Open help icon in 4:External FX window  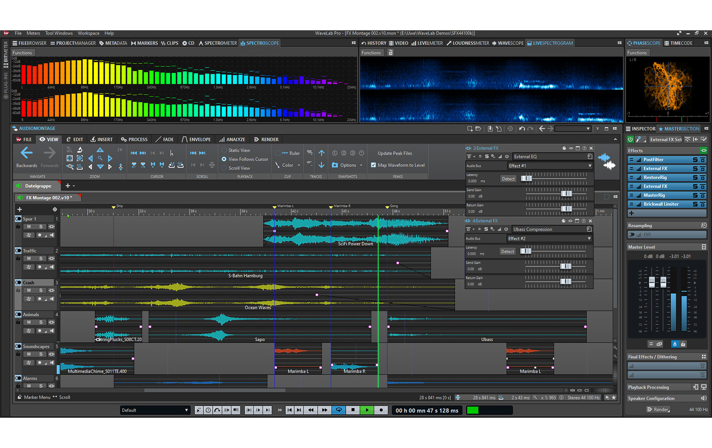[584, 221]
